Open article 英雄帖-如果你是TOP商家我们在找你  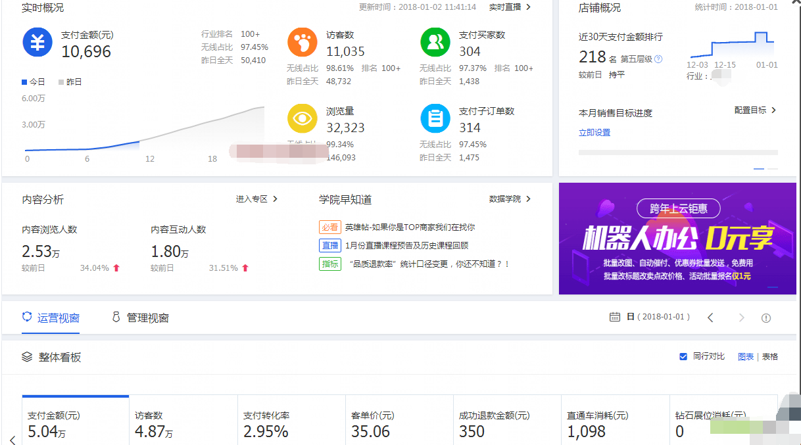tap(410, 227)
